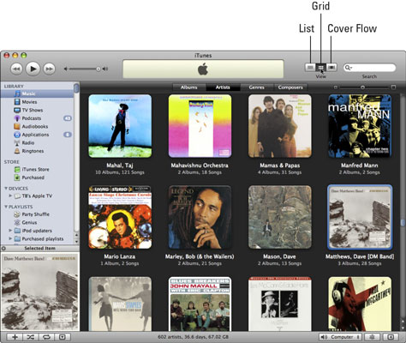Expand the iPod updaters folder

click(x=10, y=230)
